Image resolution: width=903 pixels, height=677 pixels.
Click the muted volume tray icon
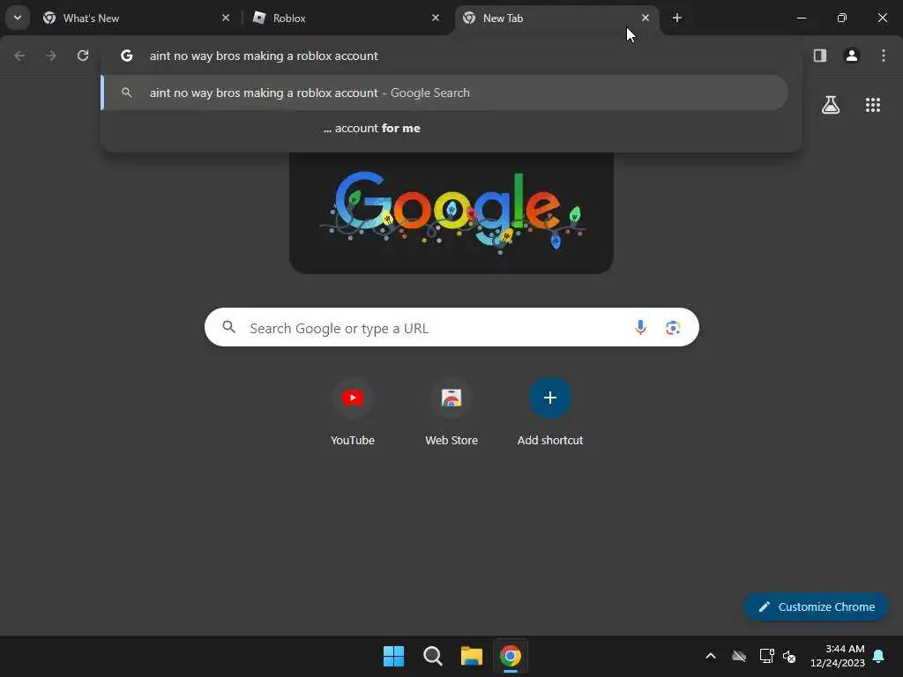(x=789, y=656)
